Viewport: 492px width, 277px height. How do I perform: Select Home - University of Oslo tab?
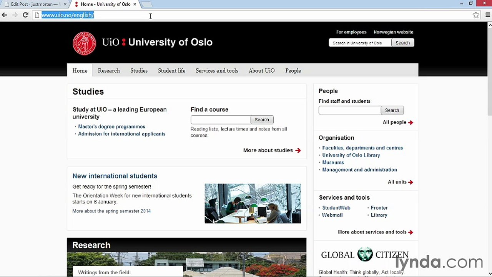pyautogui.click(x=105, y=4)
